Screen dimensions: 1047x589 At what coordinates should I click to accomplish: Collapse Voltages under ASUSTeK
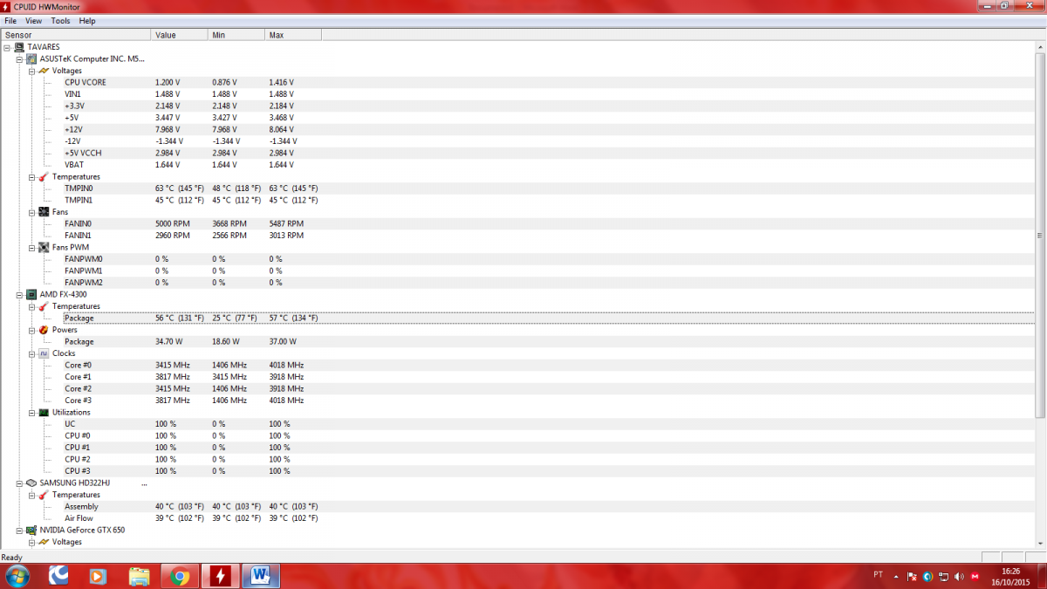pos(31,71)
